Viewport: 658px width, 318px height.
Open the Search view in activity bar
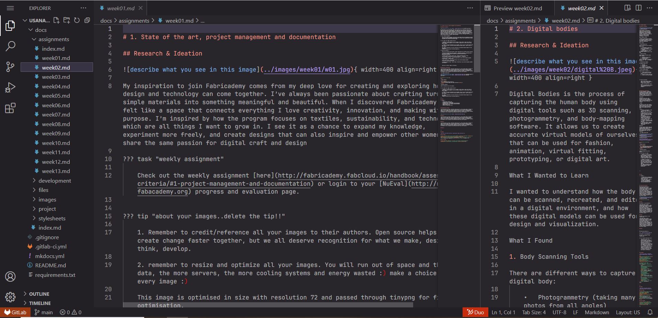(10, 46)
